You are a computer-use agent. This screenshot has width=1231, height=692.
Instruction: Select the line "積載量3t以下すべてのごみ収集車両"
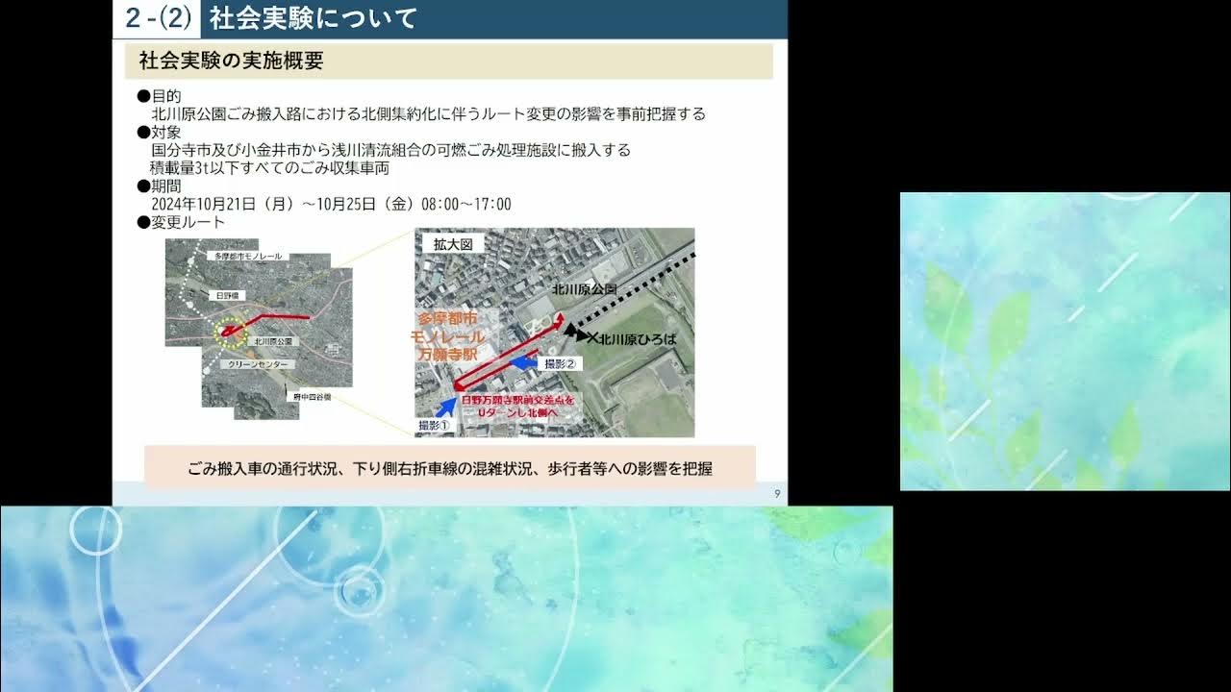(x=269, y=168)
